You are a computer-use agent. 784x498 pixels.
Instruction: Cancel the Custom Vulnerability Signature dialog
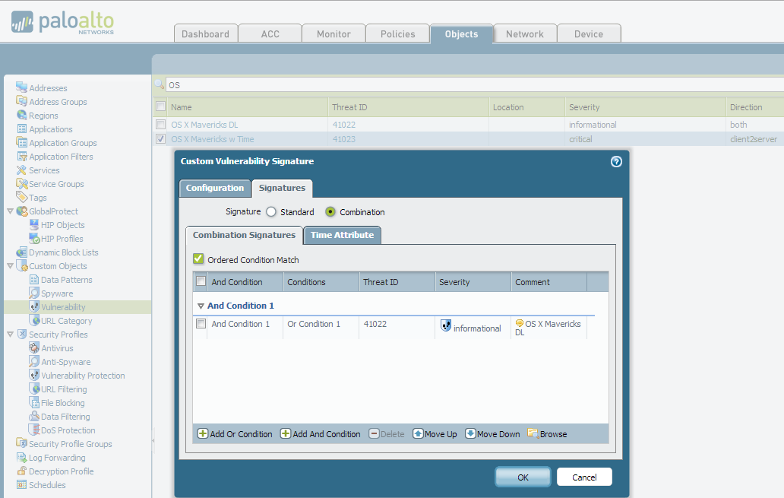click(x=584, y=477)
